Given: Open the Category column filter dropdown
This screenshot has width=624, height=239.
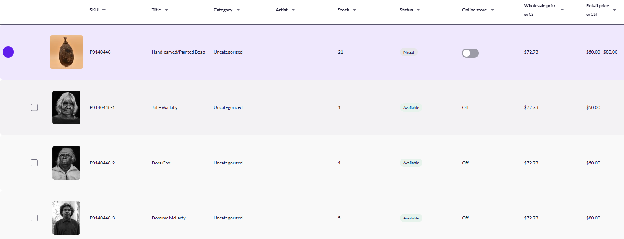Looking at the screenshot, I should click(238, 10).
